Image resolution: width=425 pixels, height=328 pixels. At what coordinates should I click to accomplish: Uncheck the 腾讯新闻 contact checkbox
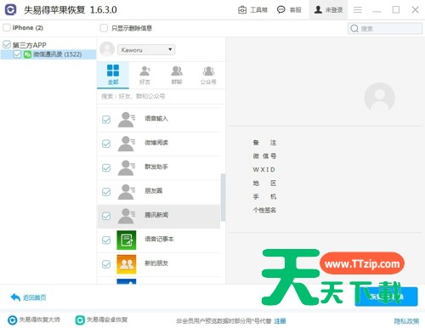click(x=106, y=216)
